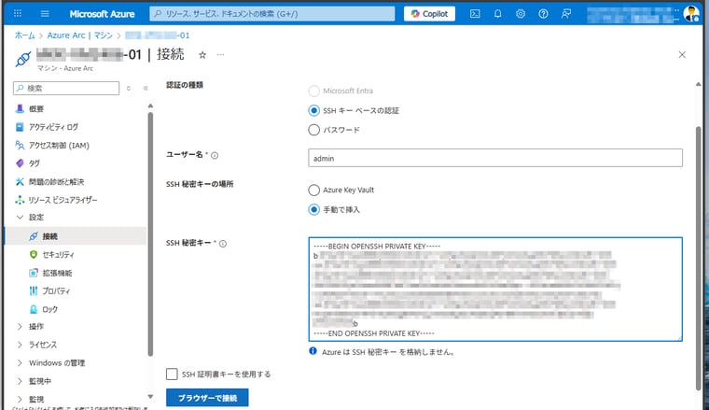The width and height of the screenshot is (709, 410).
Task: Close the 接続 blade with X
Action: pos(682,55)
